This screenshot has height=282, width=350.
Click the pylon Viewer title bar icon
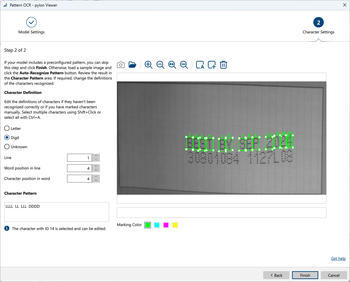click(5, 5)
